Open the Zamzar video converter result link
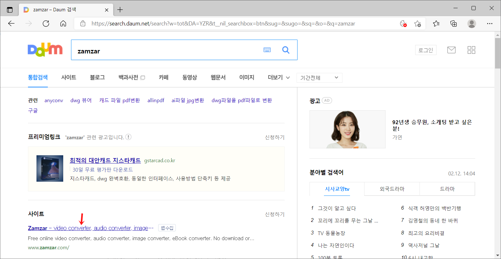Viewport: 501px width, 259px height. coord(91,228)
